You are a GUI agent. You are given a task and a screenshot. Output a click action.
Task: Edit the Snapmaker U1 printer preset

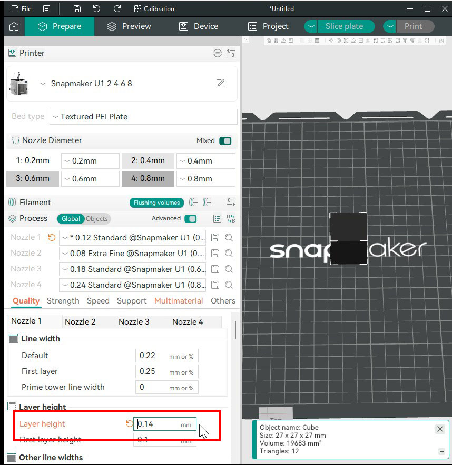[x=220, y=83]
